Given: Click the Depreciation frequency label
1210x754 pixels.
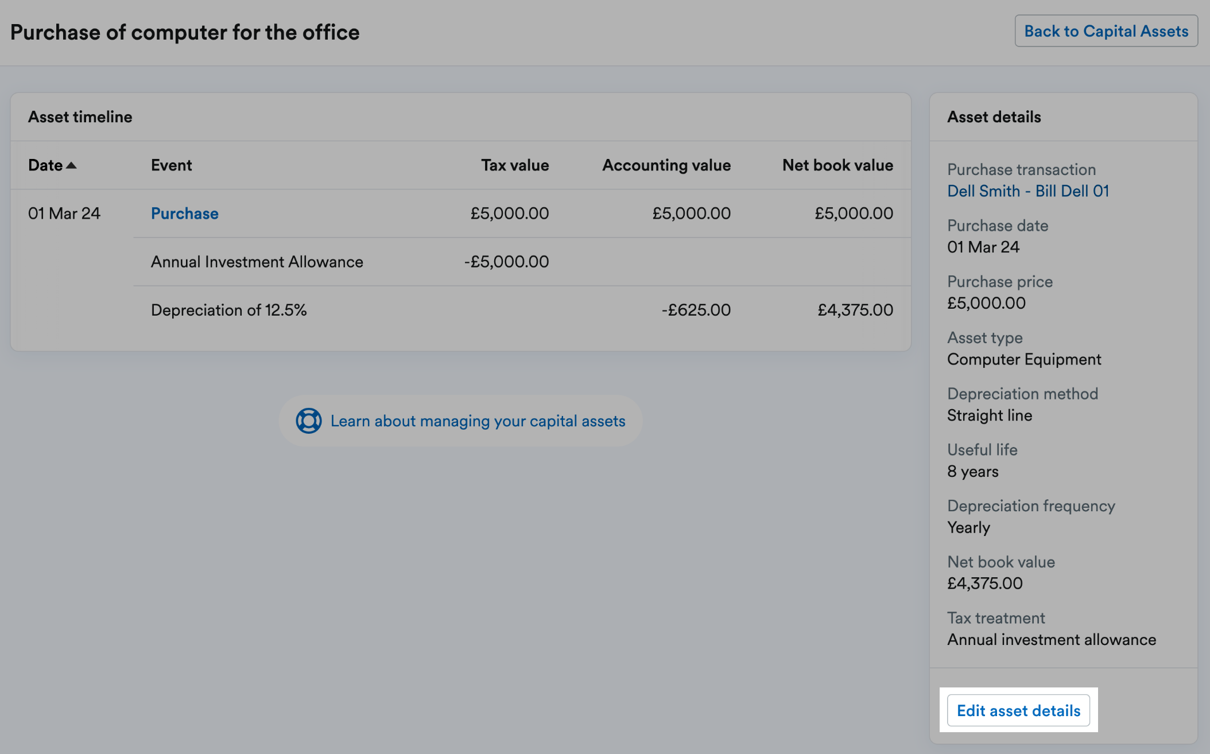Looking at the screenshot, I should [x=1031, y=506].
